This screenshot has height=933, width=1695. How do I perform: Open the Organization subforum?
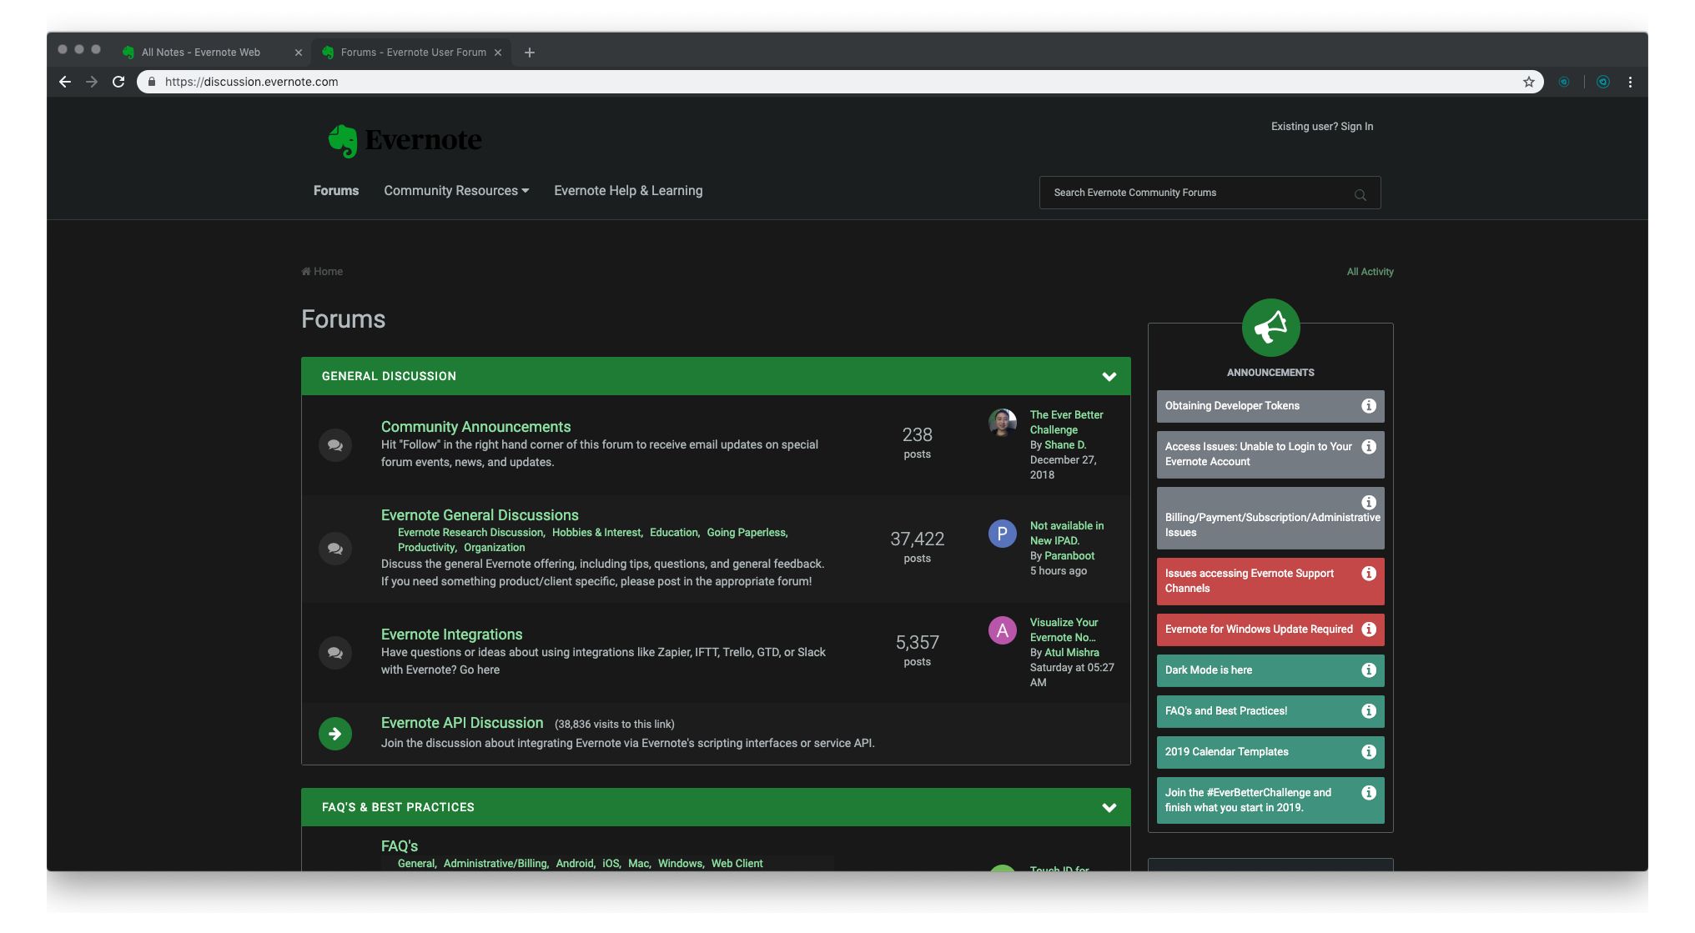click(495, 548)
